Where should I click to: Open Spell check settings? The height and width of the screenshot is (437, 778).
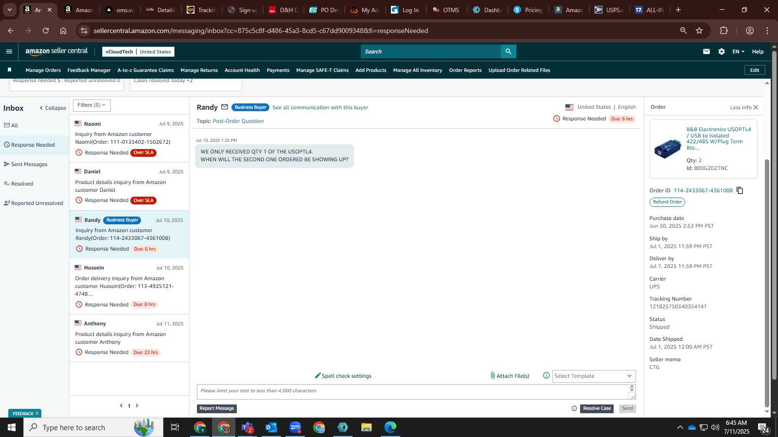coord(343,376)
